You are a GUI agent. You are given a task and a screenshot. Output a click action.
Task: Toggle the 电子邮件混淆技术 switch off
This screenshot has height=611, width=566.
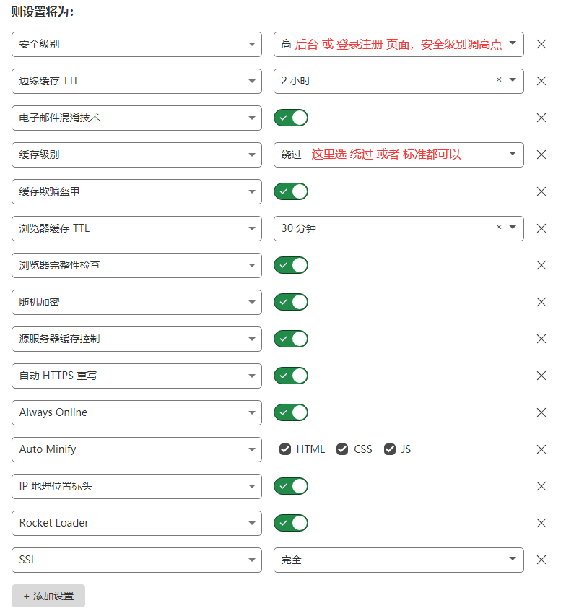coord(291,118)
